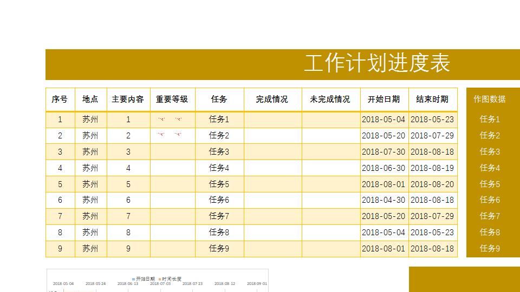The width and height of the screenshot is (520, 292).
Task: Select the 开始日期 legend marker in chart
Action: point(133,279)
